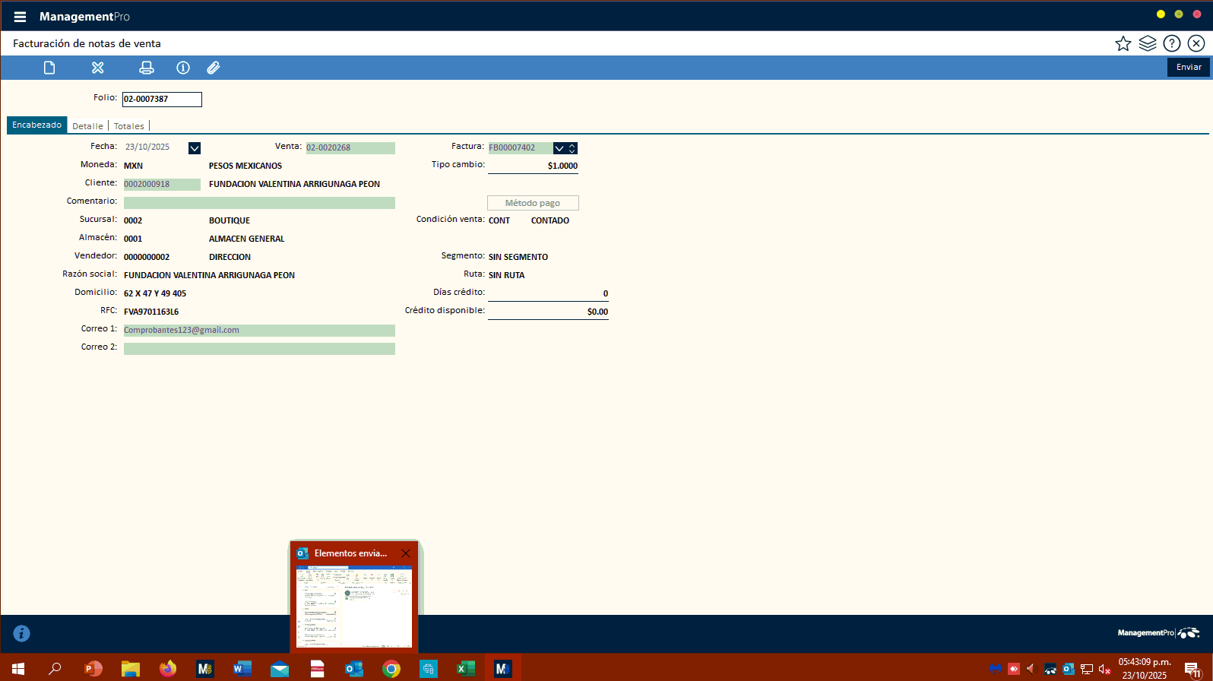Open the information icon in toolbar
This screenshot has height=681, width=1213.
[183, 68]
